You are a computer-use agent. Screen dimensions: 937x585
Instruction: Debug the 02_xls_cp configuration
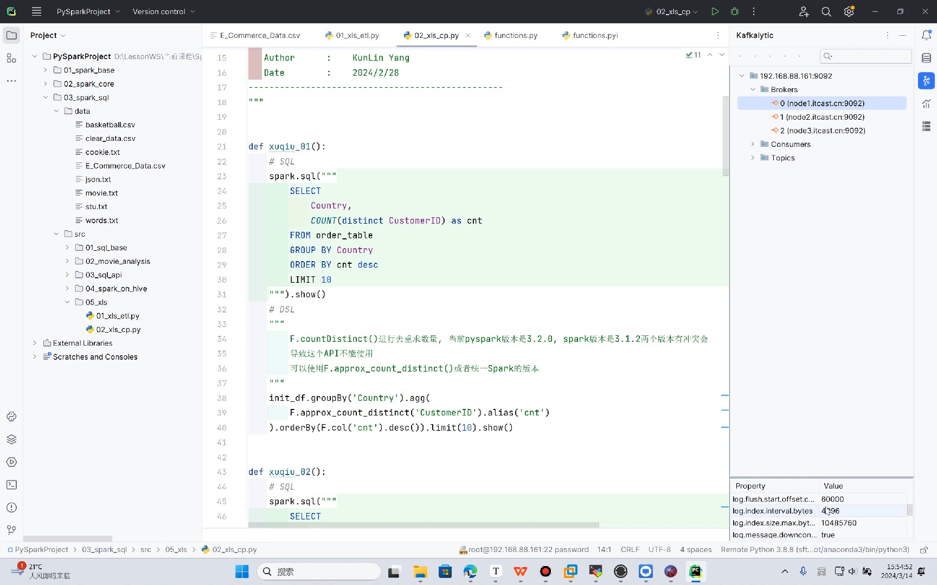pos(735,11)
